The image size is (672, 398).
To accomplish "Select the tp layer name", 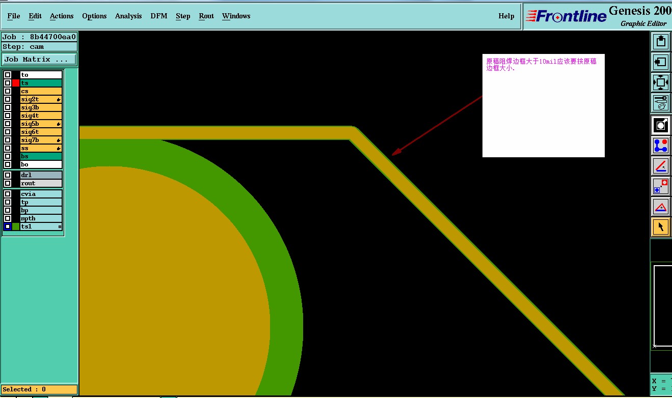I will click(x=41, y=202).
